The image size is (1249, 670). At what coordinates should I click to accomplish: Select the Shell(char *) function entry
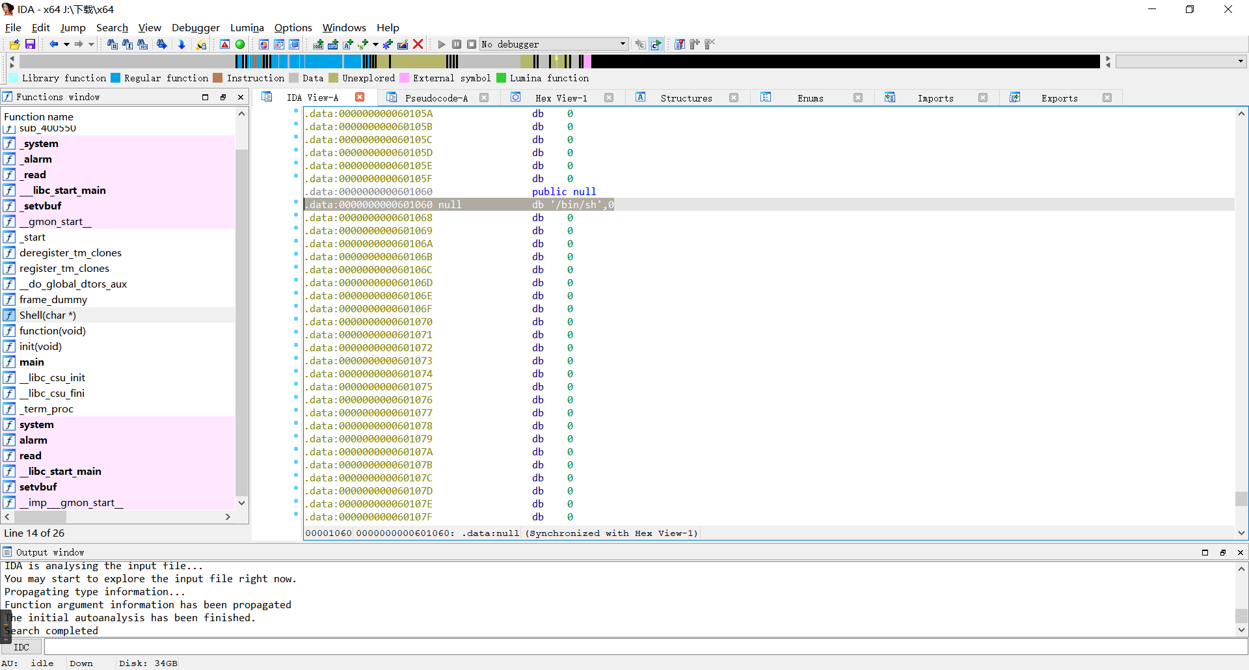[47, 315]
